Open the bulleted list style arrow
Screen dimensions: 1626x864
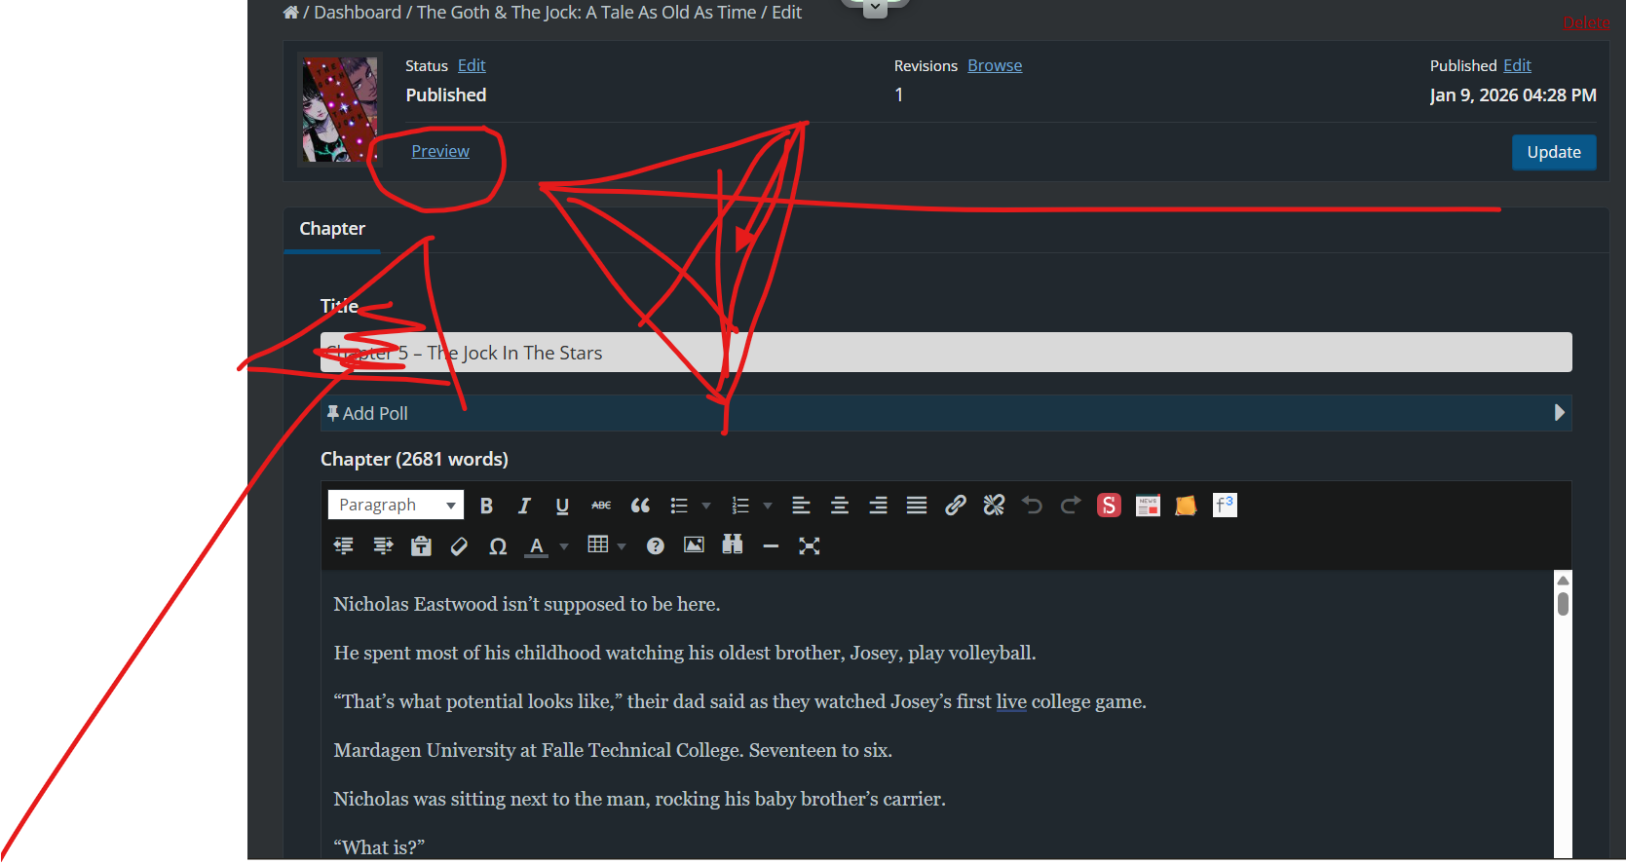pyautogui.click(x=706, y=506)
